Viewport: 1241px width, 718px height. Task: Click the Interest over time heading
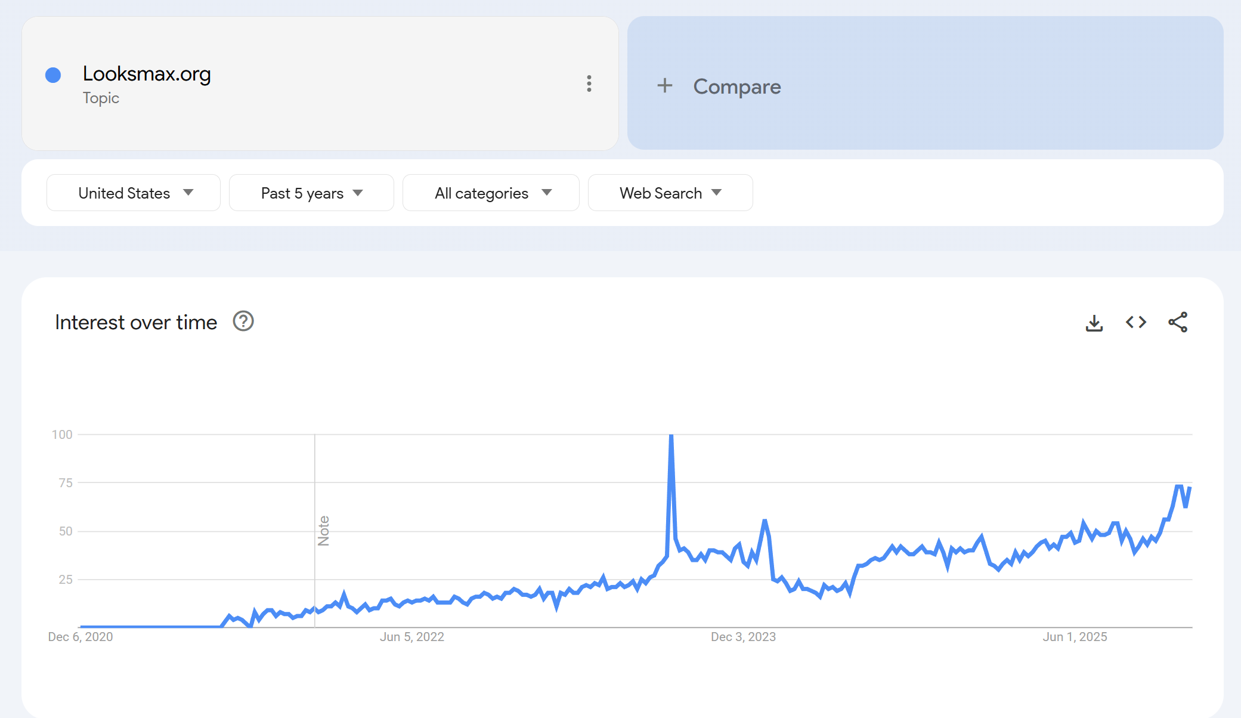click(x=136, y=323)
